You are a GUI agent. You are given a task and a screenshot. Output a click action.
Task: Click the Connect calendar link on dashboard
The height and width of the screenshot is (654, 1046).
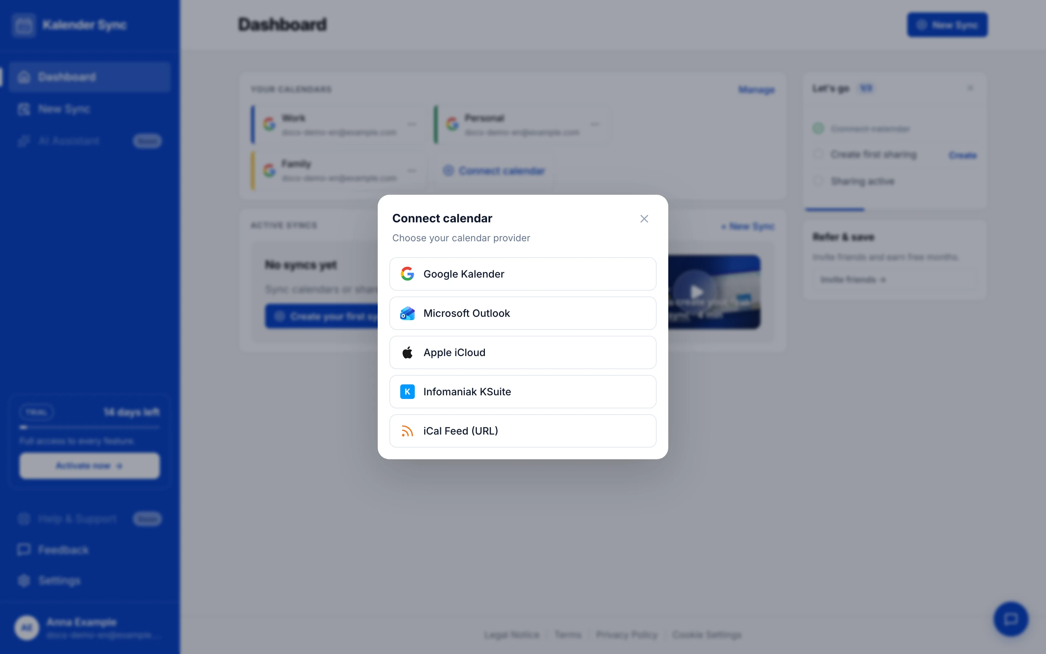click(x=494, y=171)
